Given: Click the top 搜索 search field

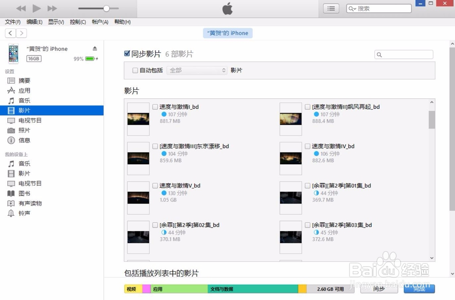Looking at the screenshot, I should tap(379, 9).
